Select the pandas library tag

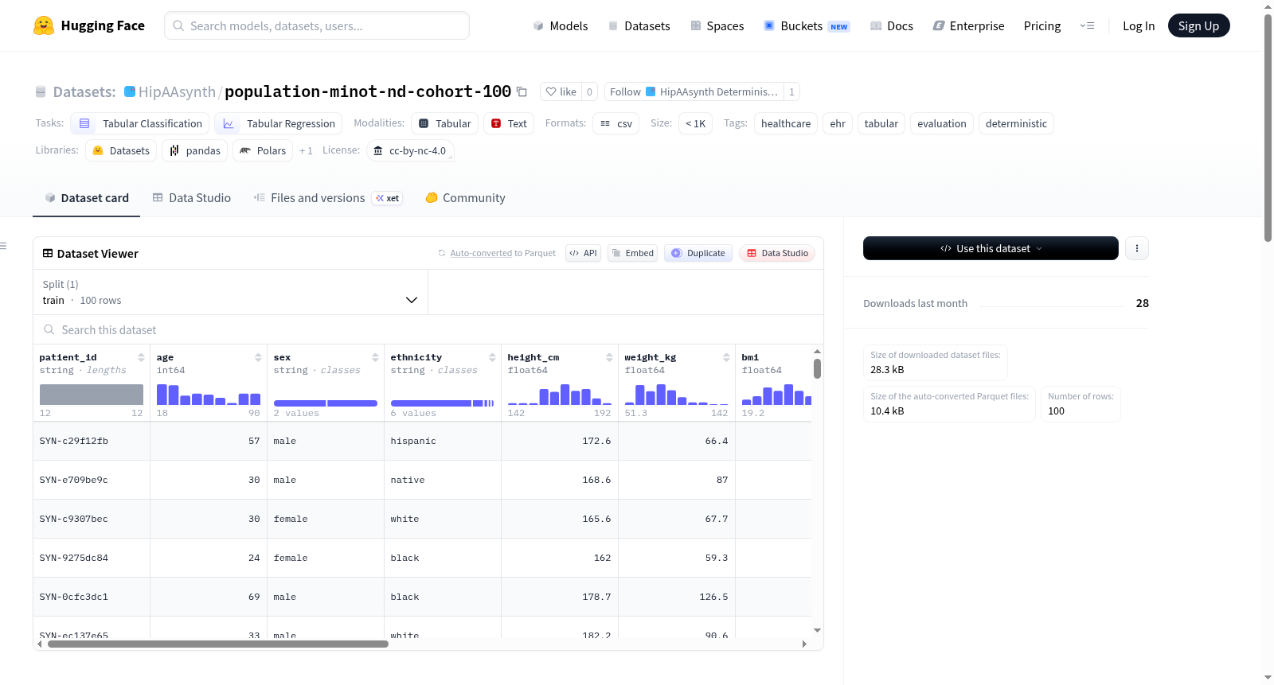[195, 150]
